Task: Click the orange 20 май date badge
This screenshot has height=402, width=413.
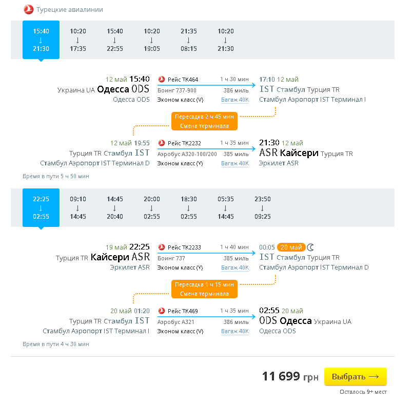Action: 291,247
